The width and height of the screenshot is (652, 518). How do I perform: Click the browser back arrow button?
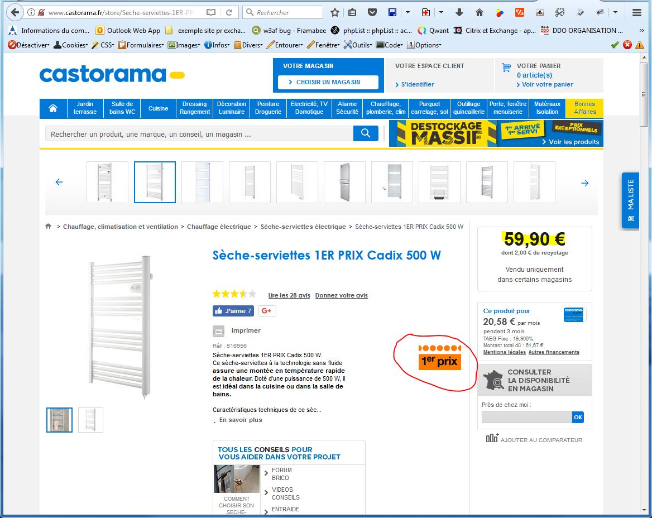[x=15, y=12]
